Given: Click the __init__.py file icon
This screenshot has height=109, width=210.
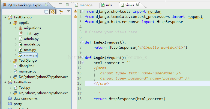Looking at the screenshot, I should pyautogui.click(x=20, y=34).
